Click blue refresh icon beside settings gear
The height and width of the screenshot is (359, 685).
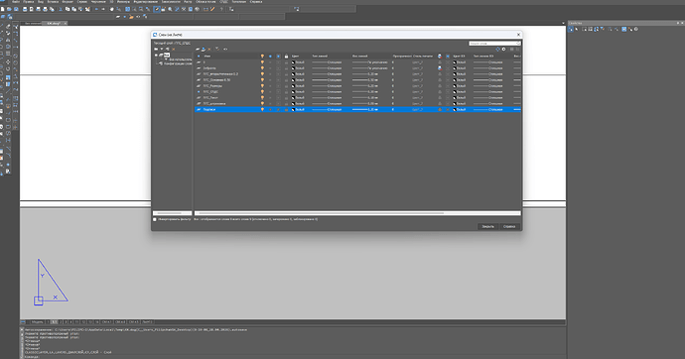[x=497, y=49]
